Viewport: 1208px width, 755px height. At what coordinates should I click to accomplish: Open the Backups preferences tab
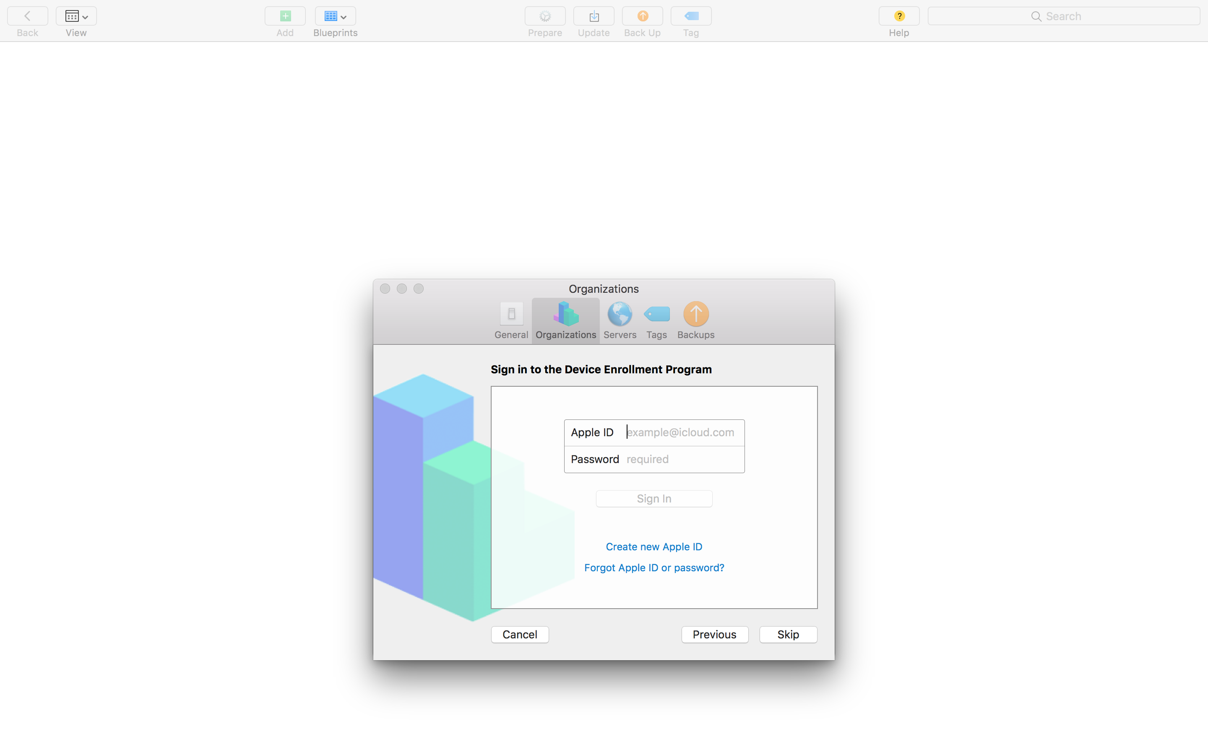(x=695, y=320)
